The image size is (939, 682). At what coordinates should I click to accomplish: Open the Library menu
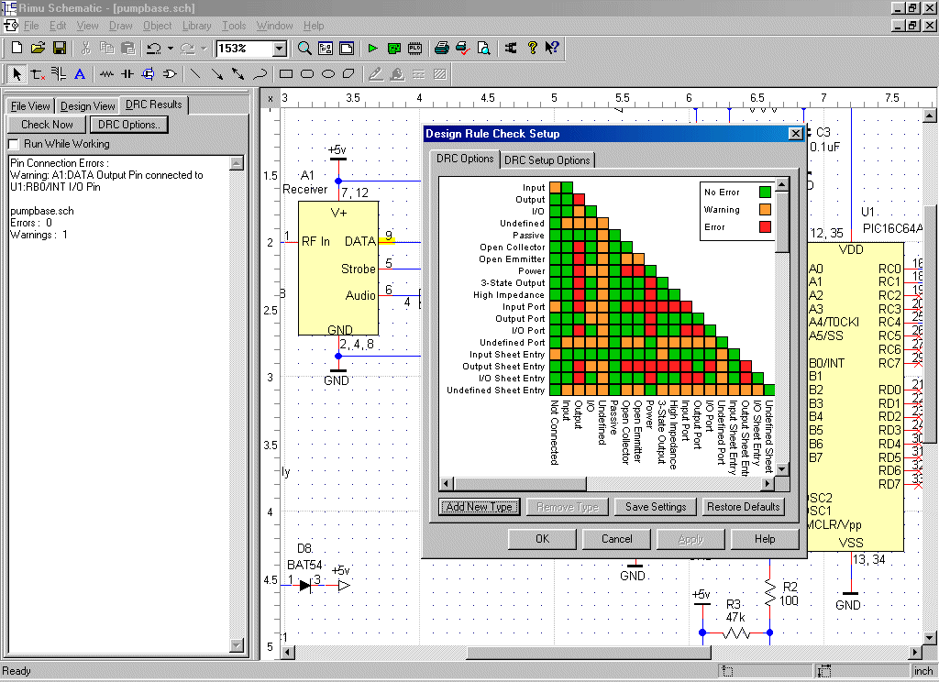196,26
